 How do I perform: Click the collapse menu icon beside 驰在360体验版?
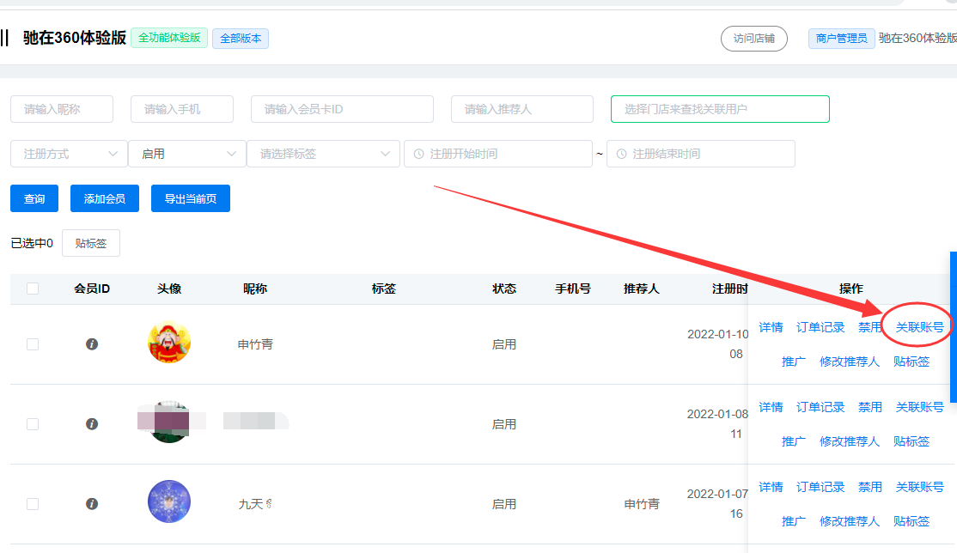4,38
